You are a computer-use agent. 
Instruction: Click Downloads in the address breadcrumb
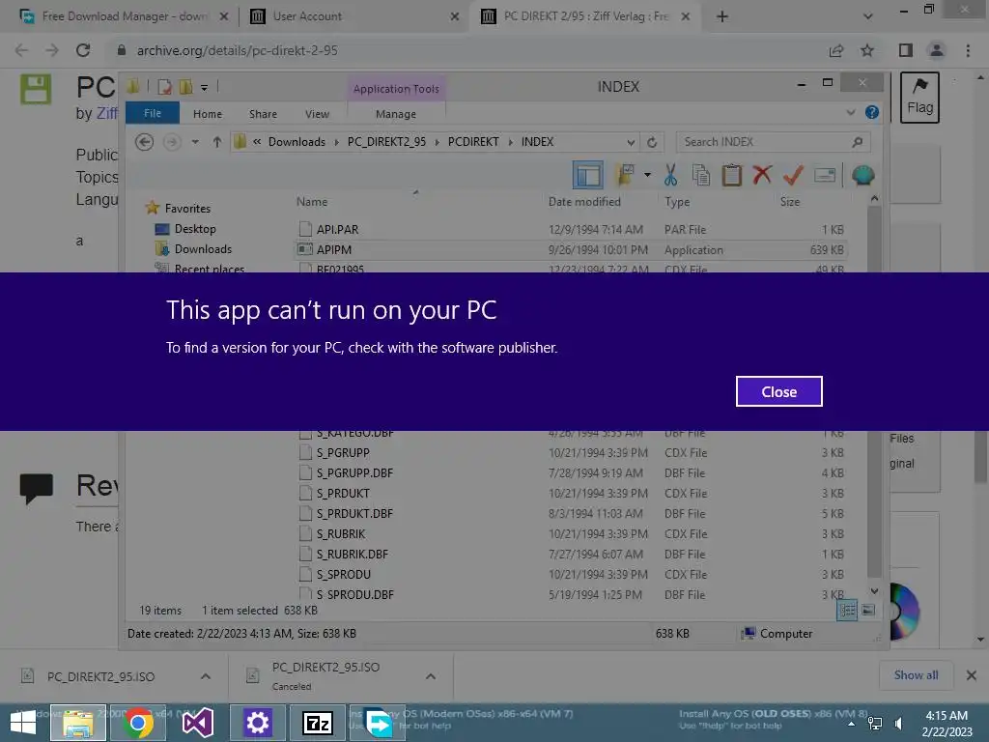click(x=297, y=142)
